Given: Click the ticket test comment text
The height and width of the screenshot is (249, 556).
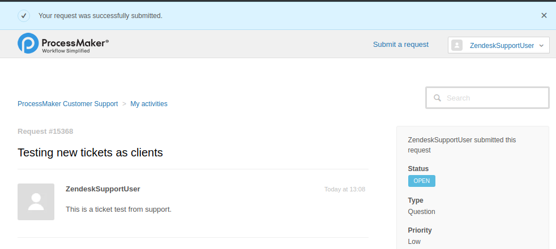Looking at the screenshot, I should [x=118, y=209].
